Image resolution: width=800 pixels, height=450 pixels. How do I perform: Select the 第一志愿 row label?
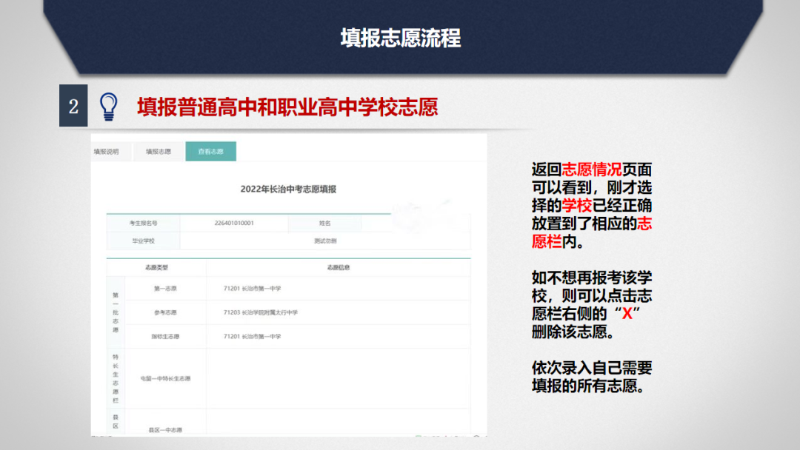[165, 289]
